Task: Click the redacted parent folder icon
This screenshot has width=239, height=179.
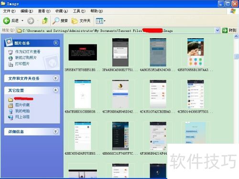Action: pyautogui.click(x=11, y=100)
